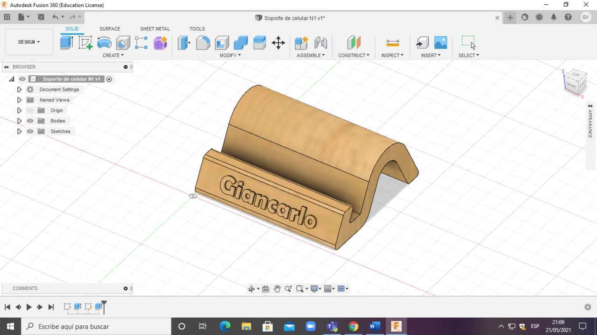The height and width of the screenshot is (335, 597).
Task: Select the SOLID tab
Action: 72,29
